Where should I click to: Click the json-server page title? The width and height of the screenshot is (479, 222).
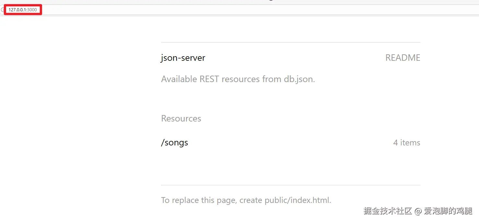[183, 58]
